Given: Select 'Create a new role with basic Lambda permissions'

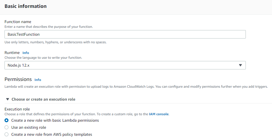Looking at the screenshot, I should tap(6, 120).
